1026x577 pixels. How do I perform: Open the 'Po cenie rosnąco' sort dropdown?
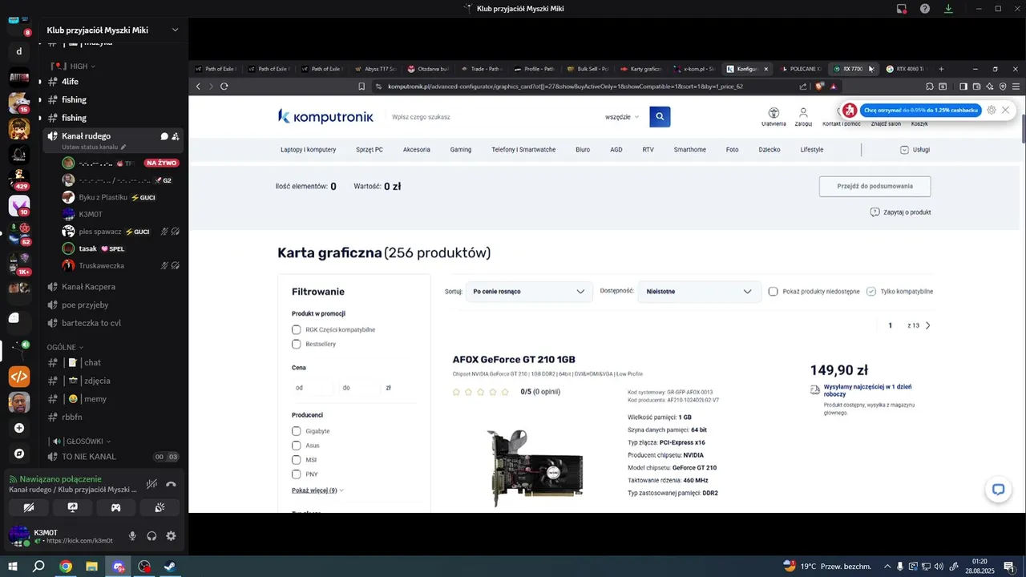(529, 292)
